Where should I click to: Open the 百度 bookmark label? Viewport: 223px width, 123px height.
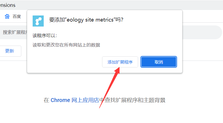[x=17, y=17]
